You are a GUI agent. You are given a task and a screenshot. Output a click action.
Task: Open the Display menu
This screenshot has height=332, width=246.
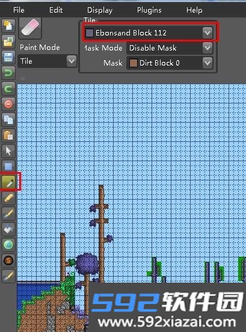point(100,10)
